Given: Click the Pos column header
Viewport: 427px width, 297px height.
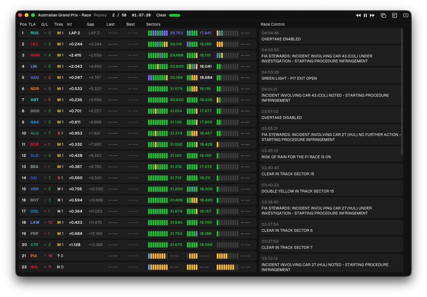Looking at the screenshot, I should tap(23, 24).
